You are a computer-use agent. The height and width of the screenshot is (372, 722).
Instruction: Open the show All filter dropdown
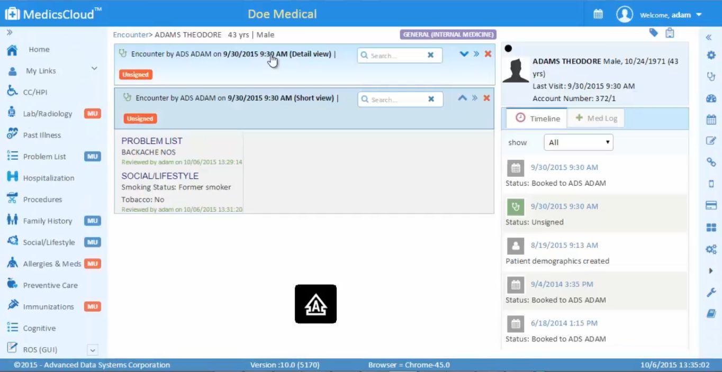click(579, 142)
